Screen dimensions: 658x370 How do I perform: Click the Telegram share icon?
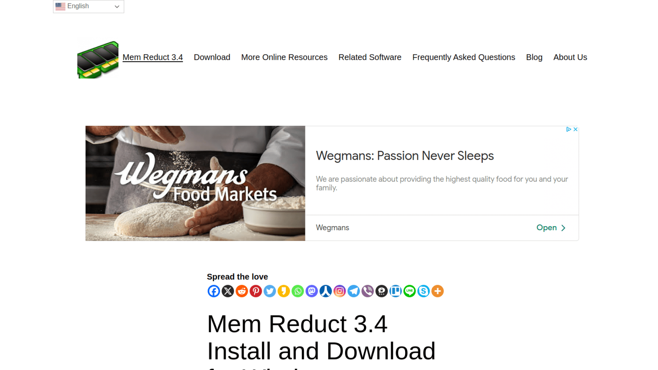353,291
